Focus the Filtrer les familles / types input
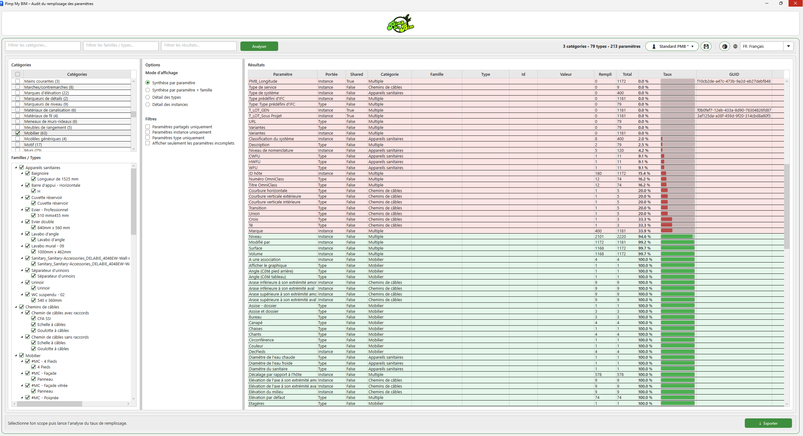Screen dimensions: 803x436 click(121, 46)
